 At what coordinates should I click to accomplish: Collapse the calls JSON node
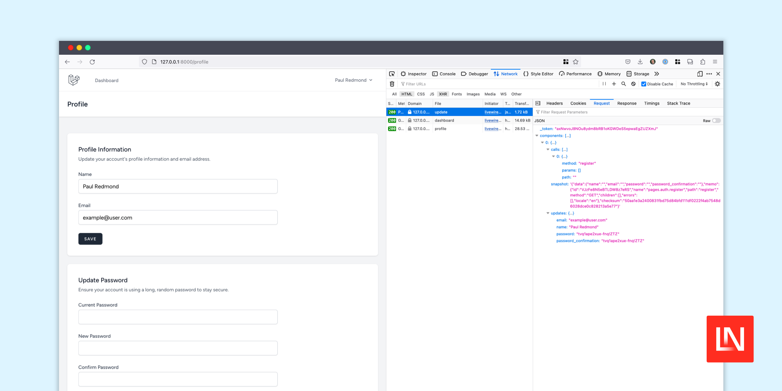pos(548,150)
